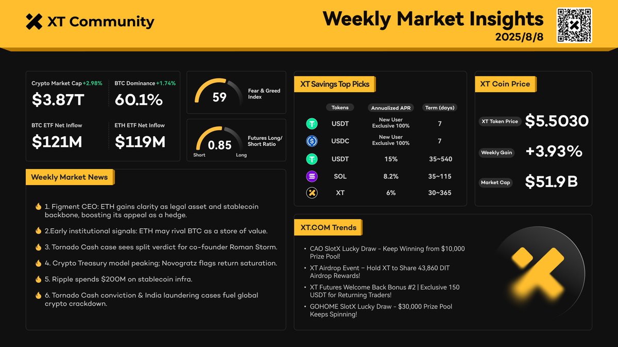Click the 60.1% BTC dominance value

coord(139,100)
